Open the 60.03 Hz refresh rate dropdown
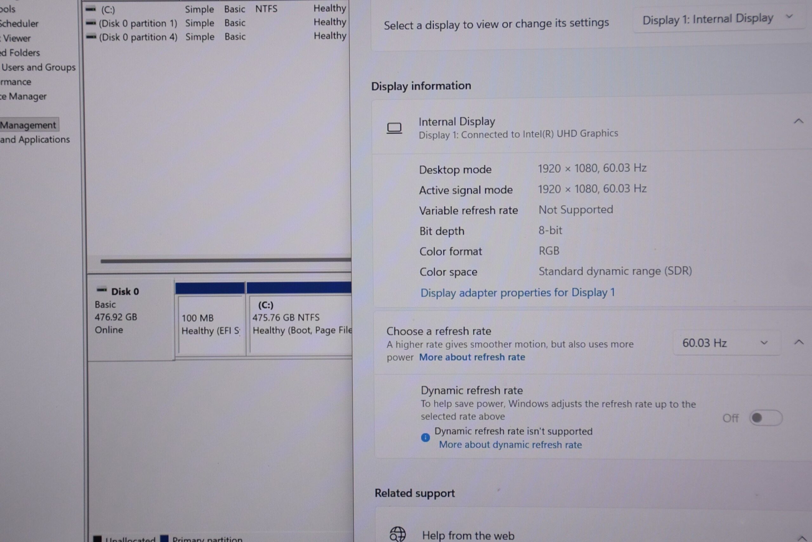 [x=727, y=343]
